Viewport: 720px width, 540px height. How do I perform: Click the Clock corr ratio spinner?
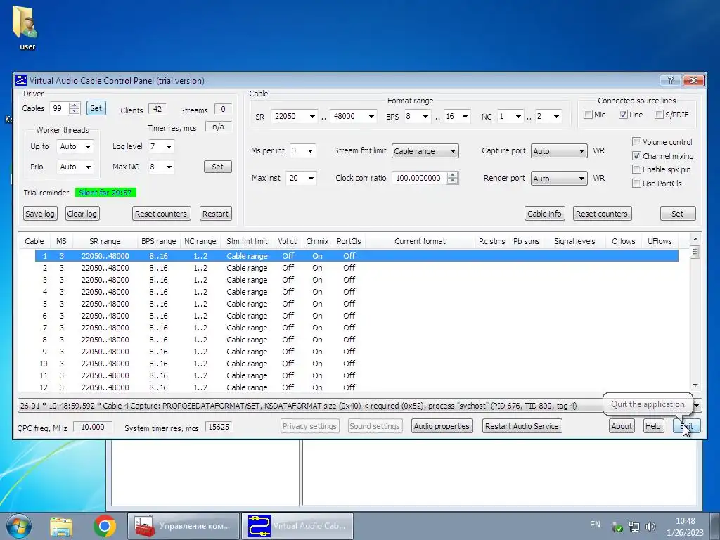(x=452, y=178)
